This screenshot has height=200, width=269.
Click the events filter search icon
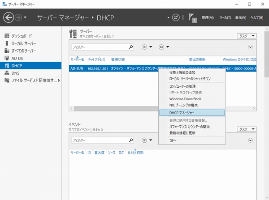(131, 140)
